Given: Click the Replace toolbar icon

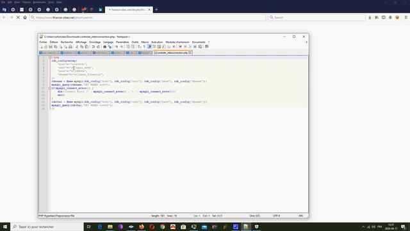Looking at the screenshot, I should (110, 47).
